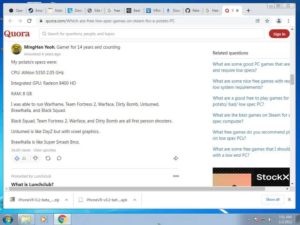The image size is (300, 225).
Task: Switch to the GitHub Releases tab
Action: (193, 11)
